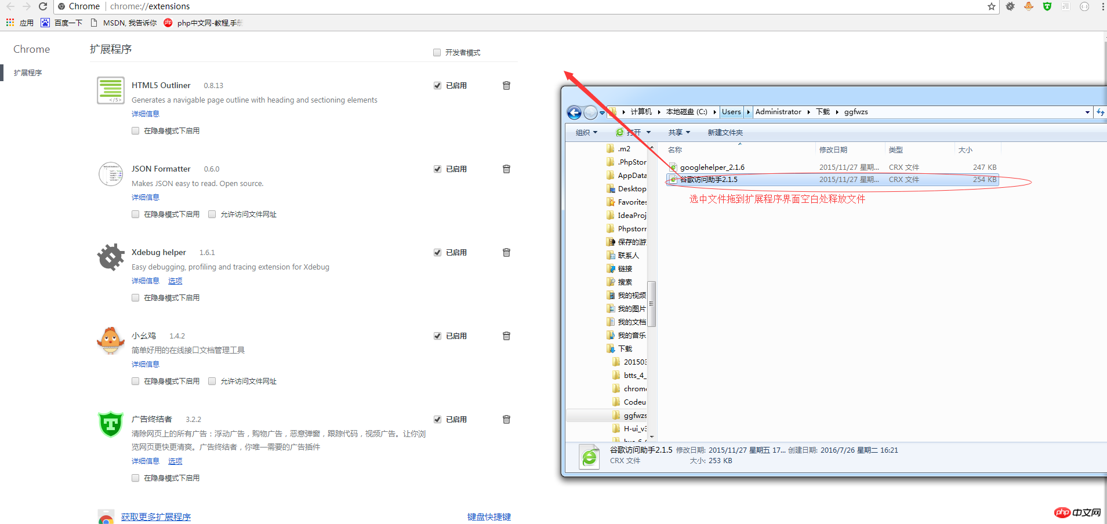1107x524 pixels.
Task: Open the Xdebug helper toolbar extension icon
Action: click(1010, 6)
